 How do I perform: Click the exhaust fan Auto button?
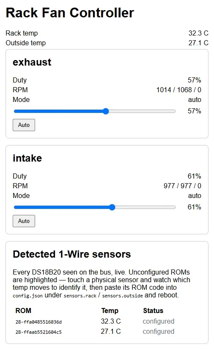point(24,125)
